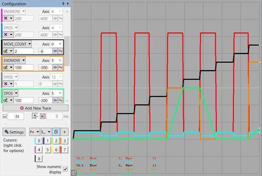Start capture with the green play button
This screenshot has height=176, width=262.
pos(64,132)
